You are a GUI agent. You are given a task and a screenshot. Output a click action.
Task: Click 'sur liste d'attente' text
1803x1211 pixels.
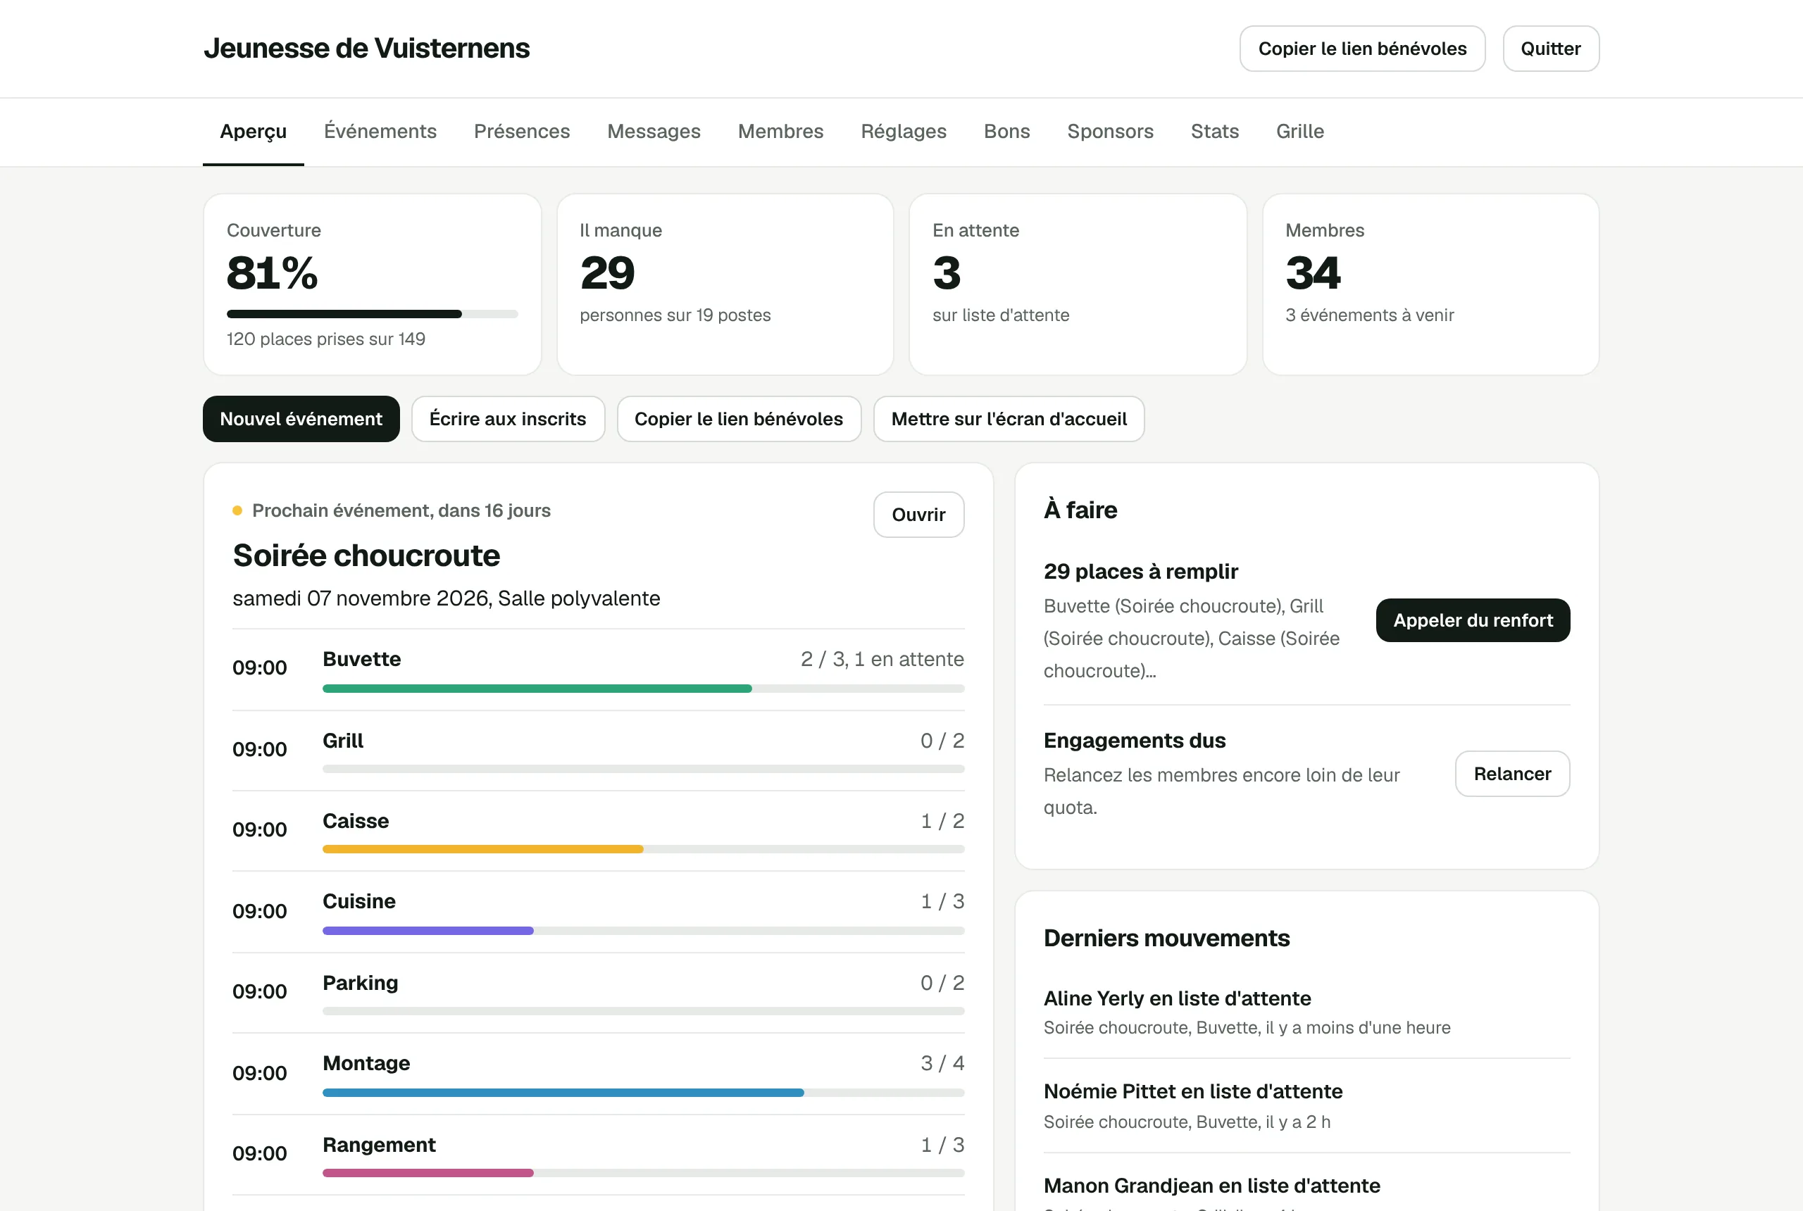(x=1000, y=315)
